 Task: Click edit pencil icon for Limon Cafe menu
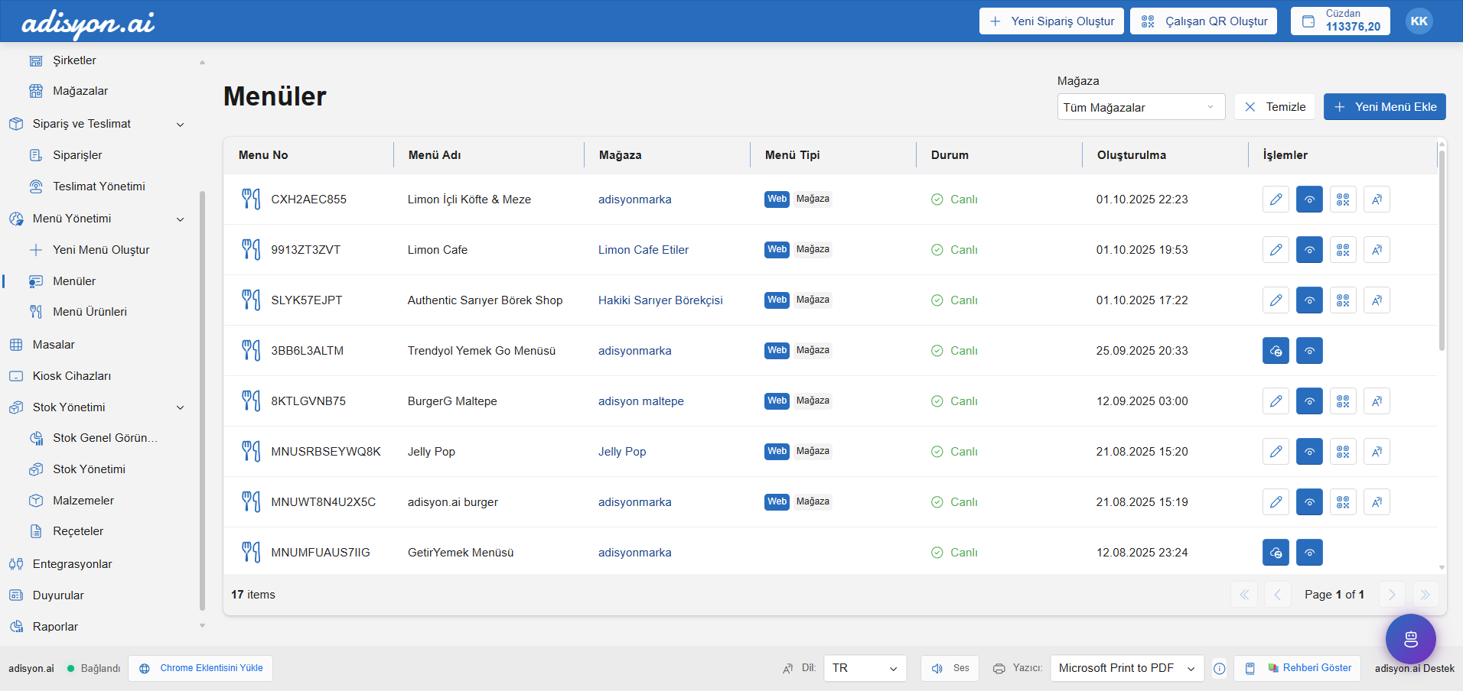pyautogui.click(x=1276, y=250)
